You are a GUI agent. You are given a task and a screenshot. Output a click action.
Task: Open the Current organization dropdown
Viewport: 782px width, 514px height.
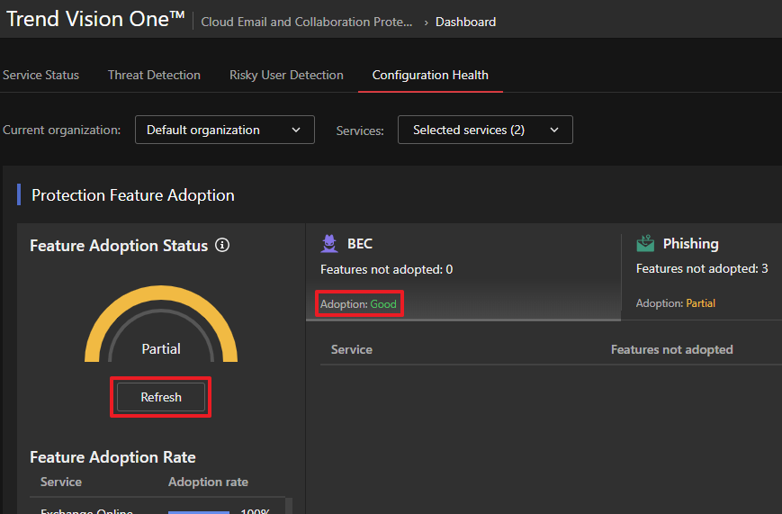(x=224, y=130)
